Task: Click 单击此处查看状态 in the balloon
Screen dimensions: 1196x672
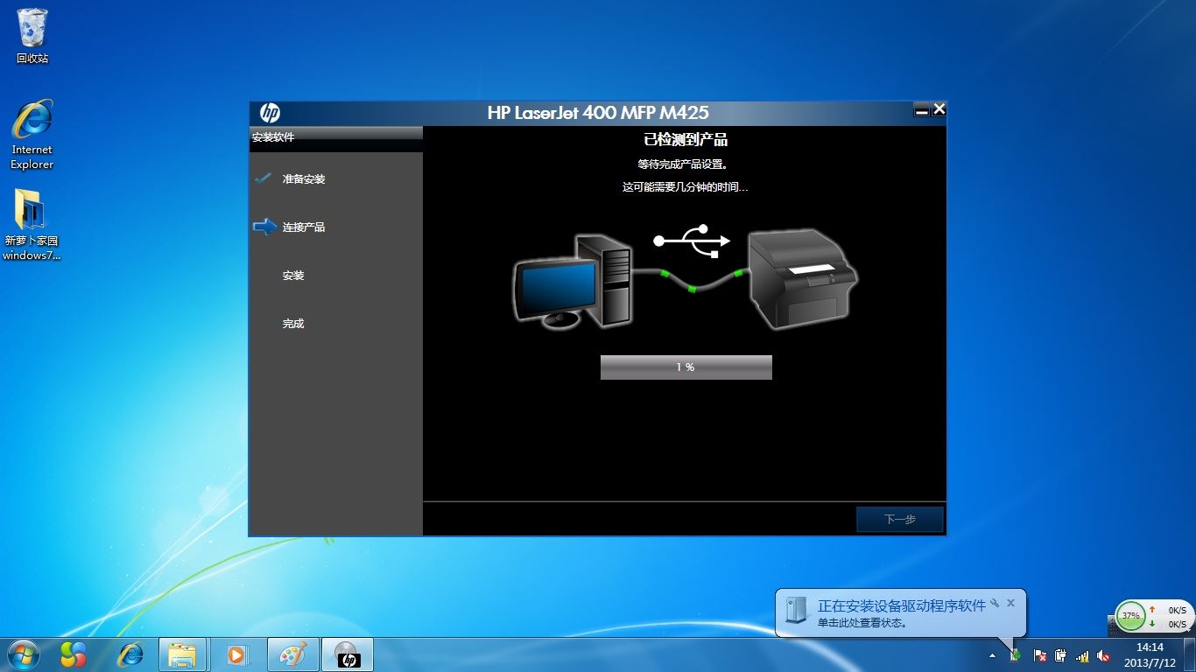Action: 862,623
